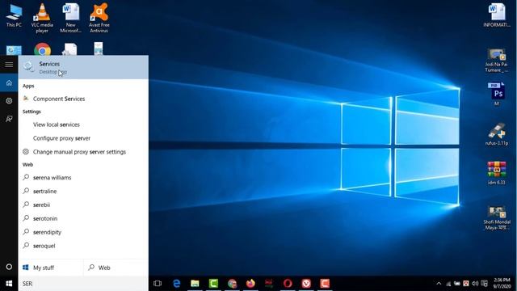Open the Windows Start button
Screen dimensions: 517x291
pos(9,284)
